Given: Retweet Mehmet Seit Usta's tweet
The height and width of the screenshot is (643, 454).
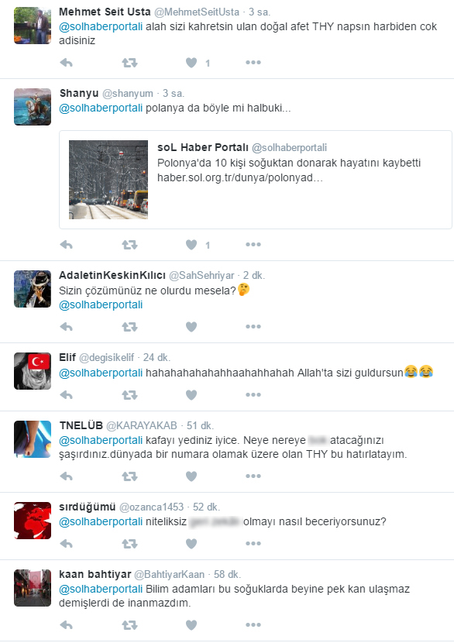Looking at the screenshot, I should click(129, 63).
